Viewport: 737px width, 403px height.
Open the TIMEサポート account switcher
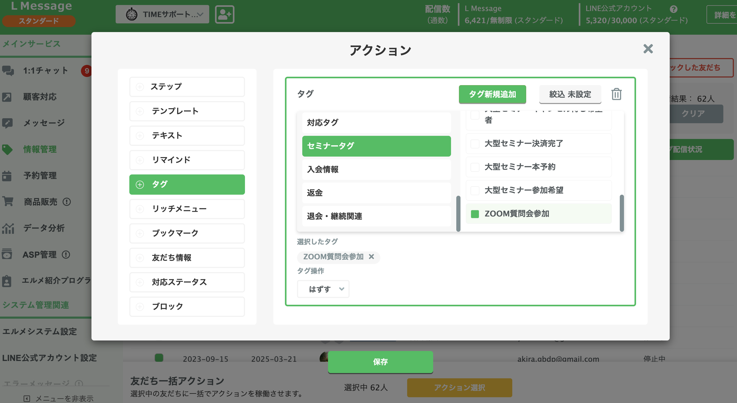tap(162, 14)
